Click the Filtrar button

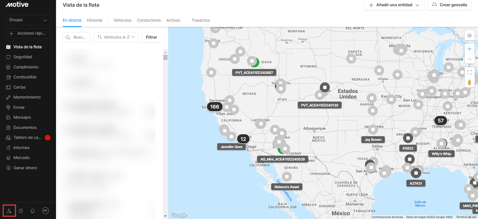coord(151,37)
